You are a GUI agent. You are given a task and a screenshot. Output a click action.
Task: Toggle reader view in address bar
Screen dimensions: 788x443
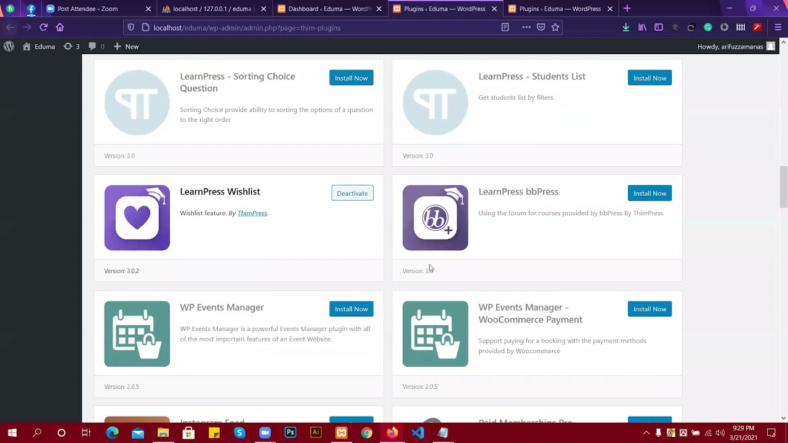click(x=505, y=27)
